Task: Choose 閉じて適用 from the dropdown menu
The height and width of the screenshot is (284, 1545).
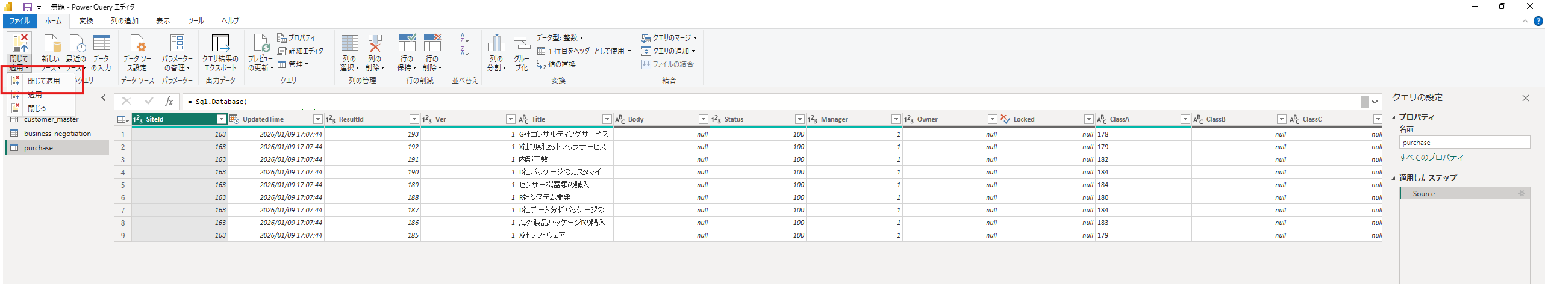Action: [x=43, y=81]
